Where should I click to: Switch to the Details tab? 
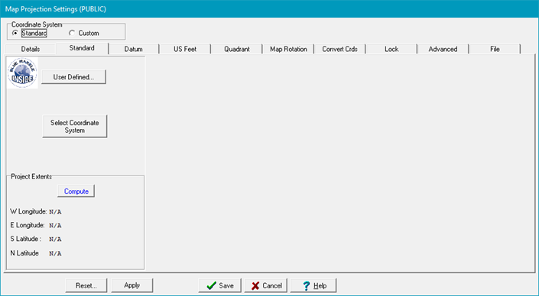(31, 49)
